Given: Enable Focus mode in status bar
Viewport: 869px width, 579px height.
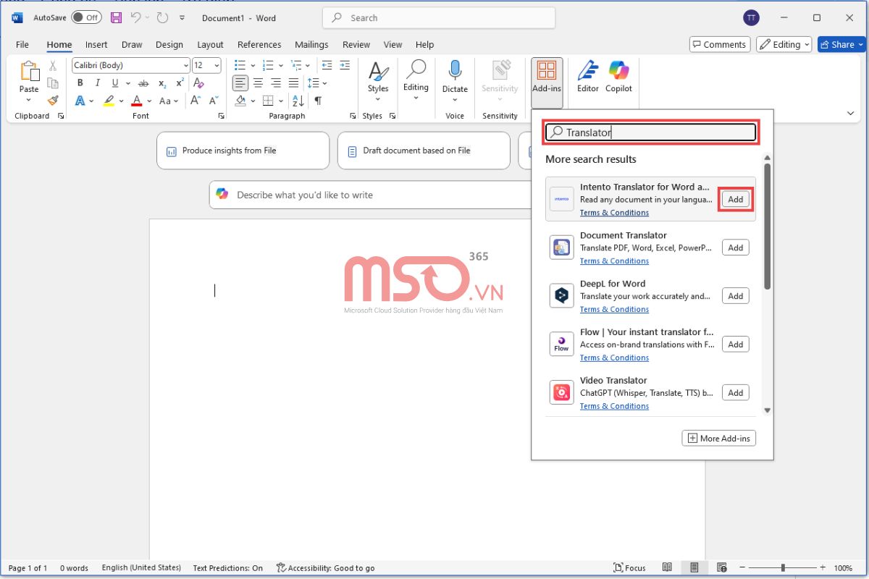Looking at the screenshot, I should [629, 568].
